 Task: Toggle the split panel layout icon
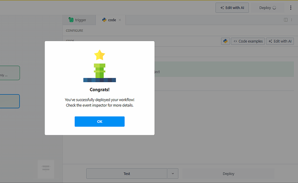point(285,20)
